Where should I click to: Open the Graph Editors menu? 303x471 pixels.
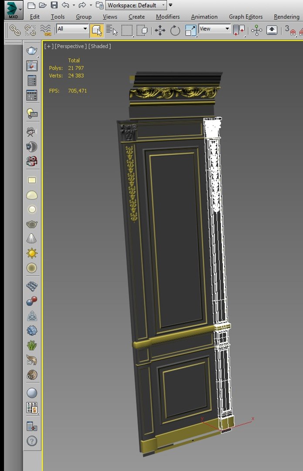(245, 17)
